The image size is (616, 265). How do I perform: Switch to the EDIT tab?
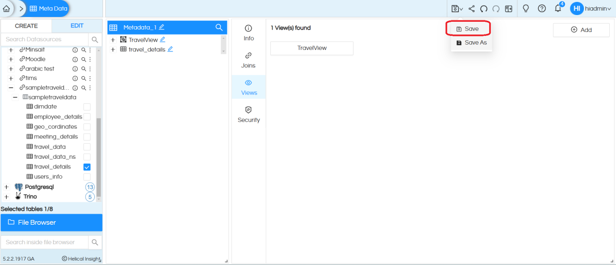point(77,26)
